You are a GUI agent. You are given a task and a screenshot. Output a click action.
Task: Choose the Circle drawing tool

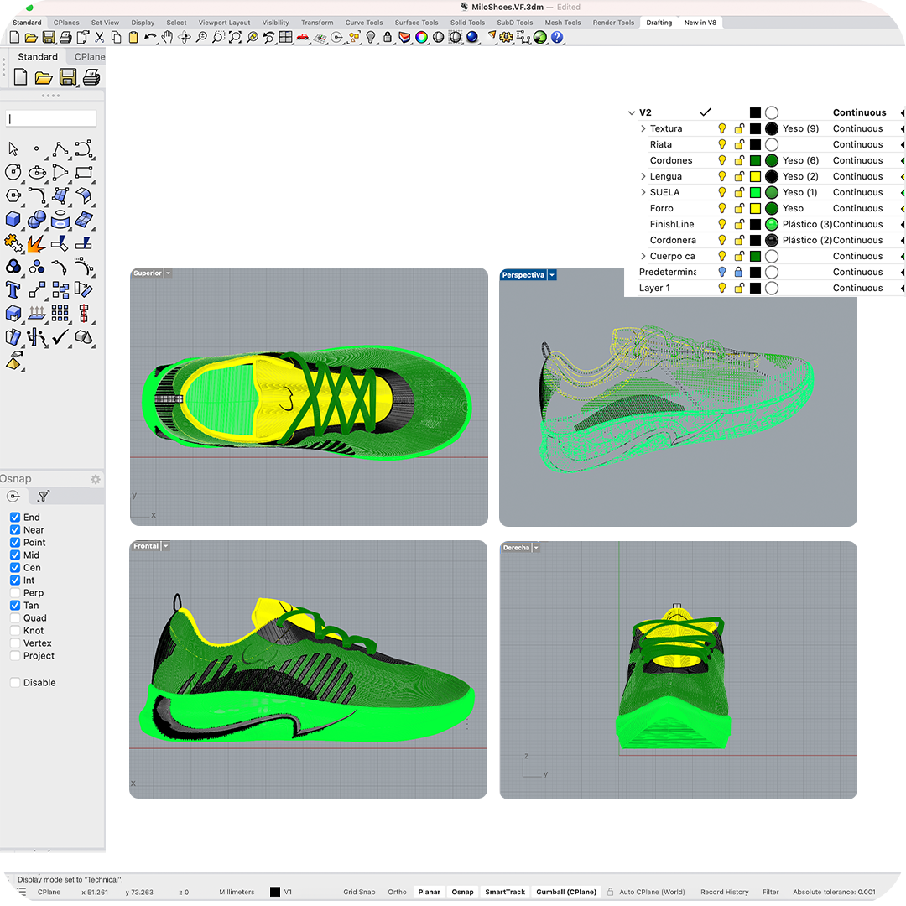[x=13, y=173]
